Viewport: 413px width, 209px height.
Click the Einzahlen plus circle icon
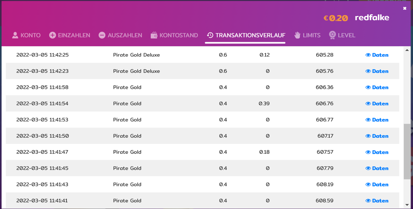53,35
